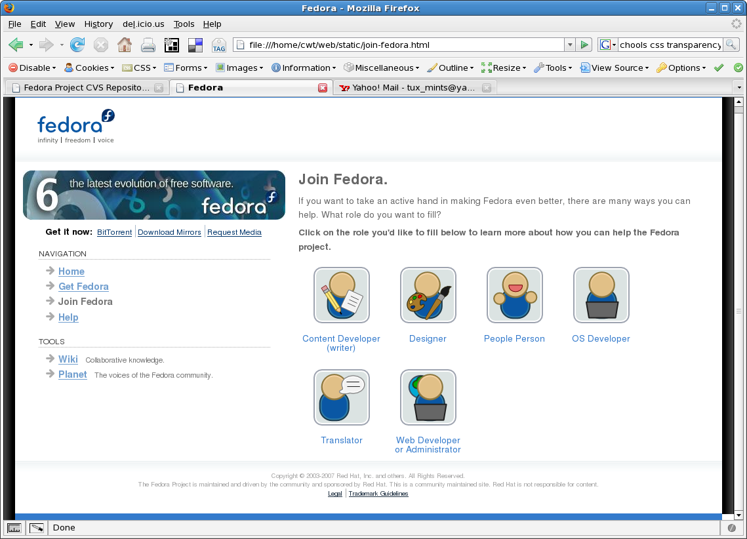Click the del.icio.us TAG icon
Viewport: 747px width, 539px height.
click(218, 45)
